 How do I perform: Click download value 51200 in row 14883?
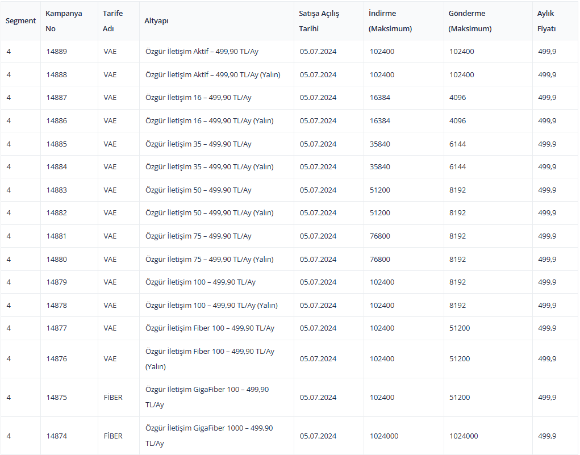point(380,190)
